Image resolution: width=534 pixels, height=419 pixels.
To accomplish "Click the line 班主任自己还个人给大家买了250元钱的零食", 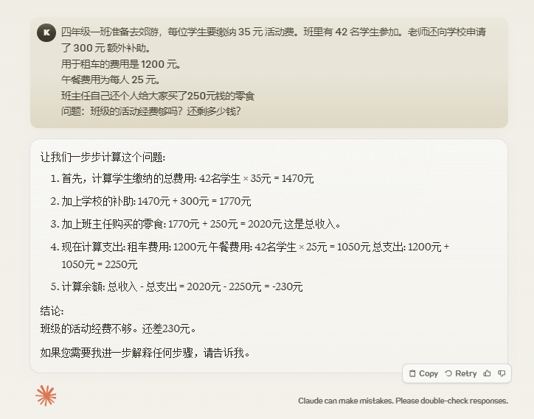I will (158, 96).
